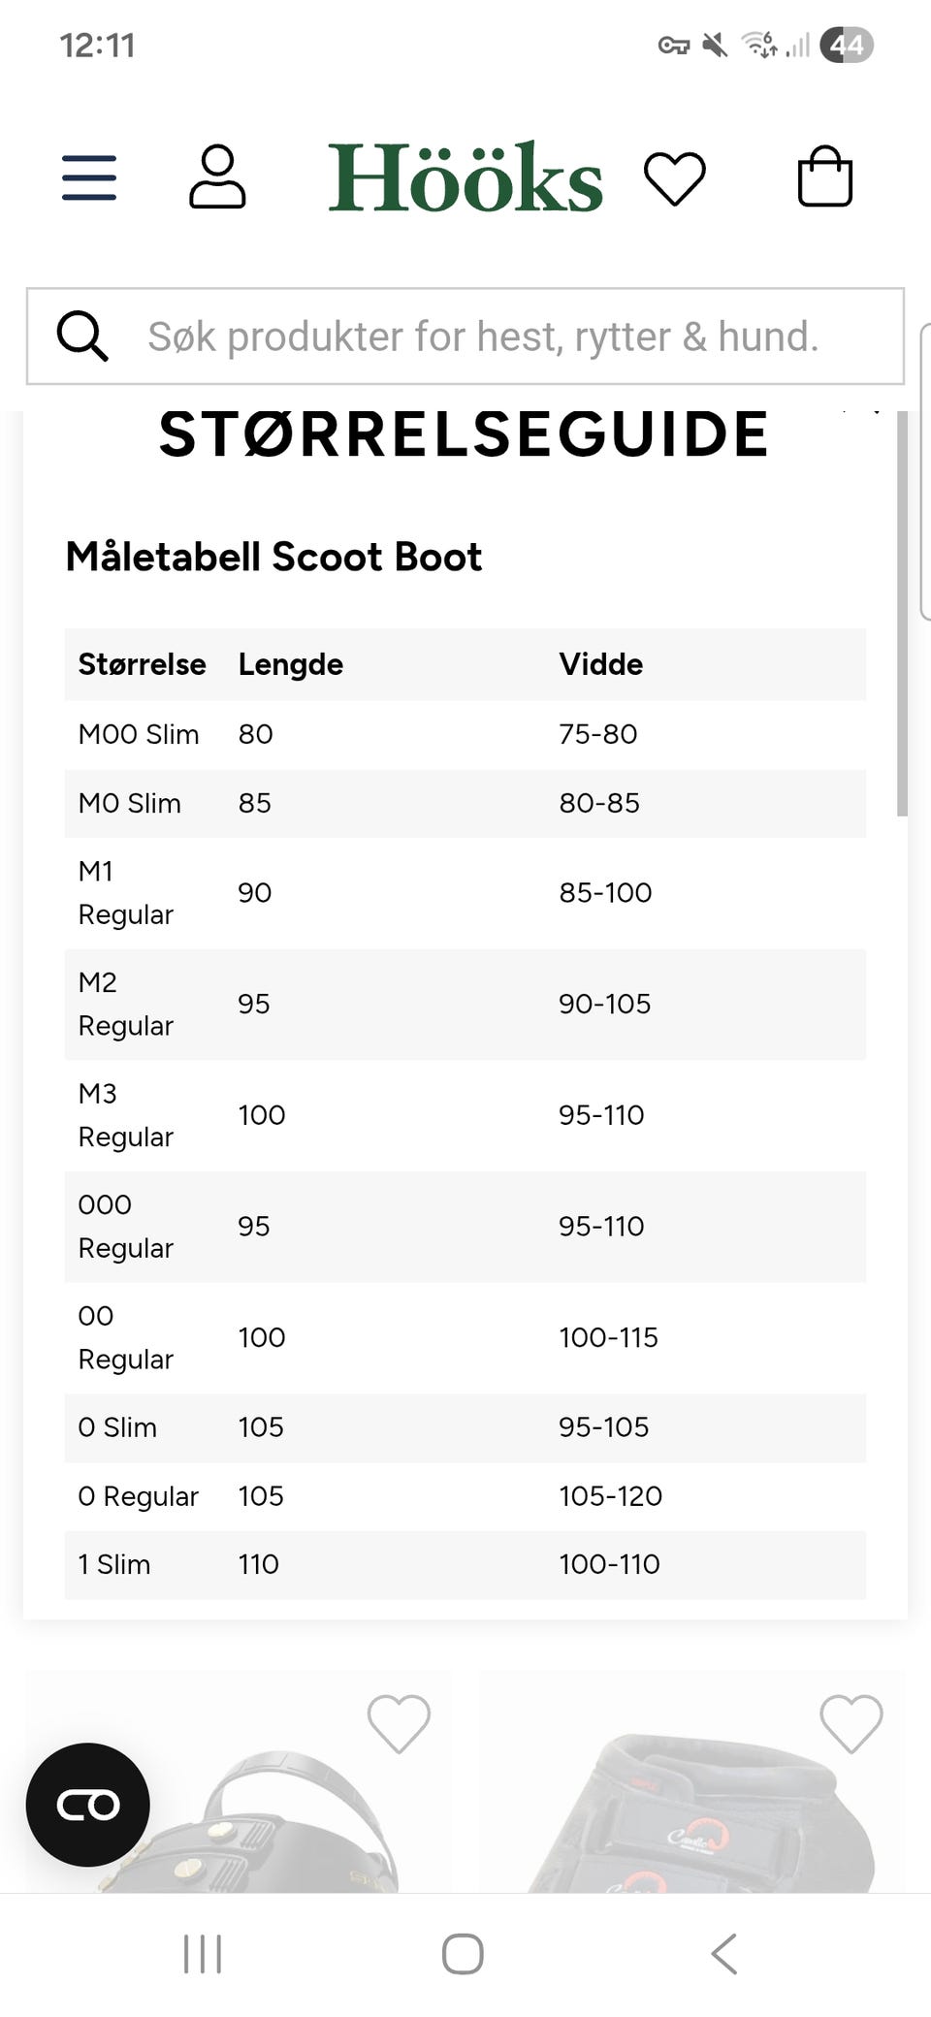The width and height of the screenshot is (931, 2017).
Task: Favorite the right product with heart
Action: (x=851, y=1723)
